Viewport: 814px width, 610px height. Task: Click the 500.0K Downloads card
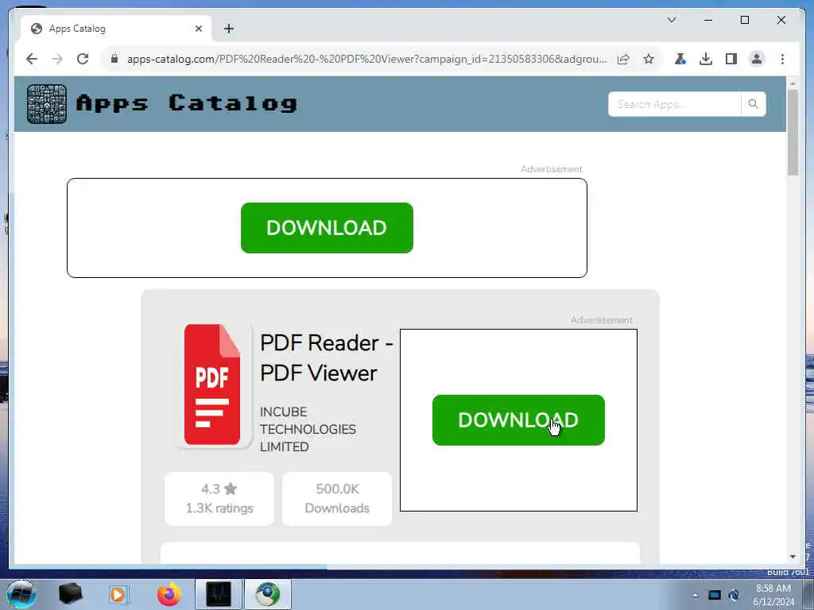[337, 499]
